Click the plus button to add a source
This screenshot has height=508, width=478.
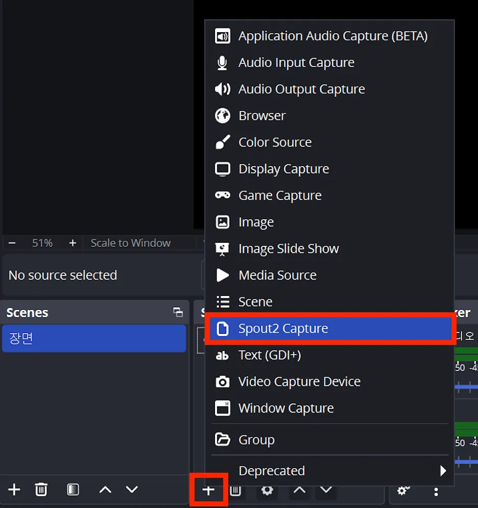point(209,490)
